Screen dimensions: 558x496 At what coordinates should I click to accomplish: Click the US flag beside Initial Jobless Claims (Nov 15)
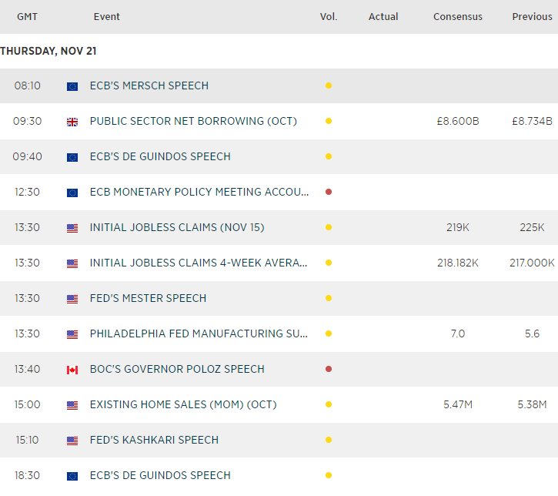coord(72,228)
